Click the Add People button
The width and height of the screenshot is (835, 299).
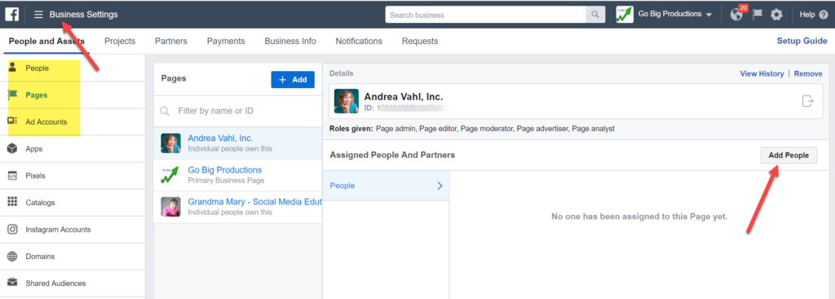click(x=789, y=156)
